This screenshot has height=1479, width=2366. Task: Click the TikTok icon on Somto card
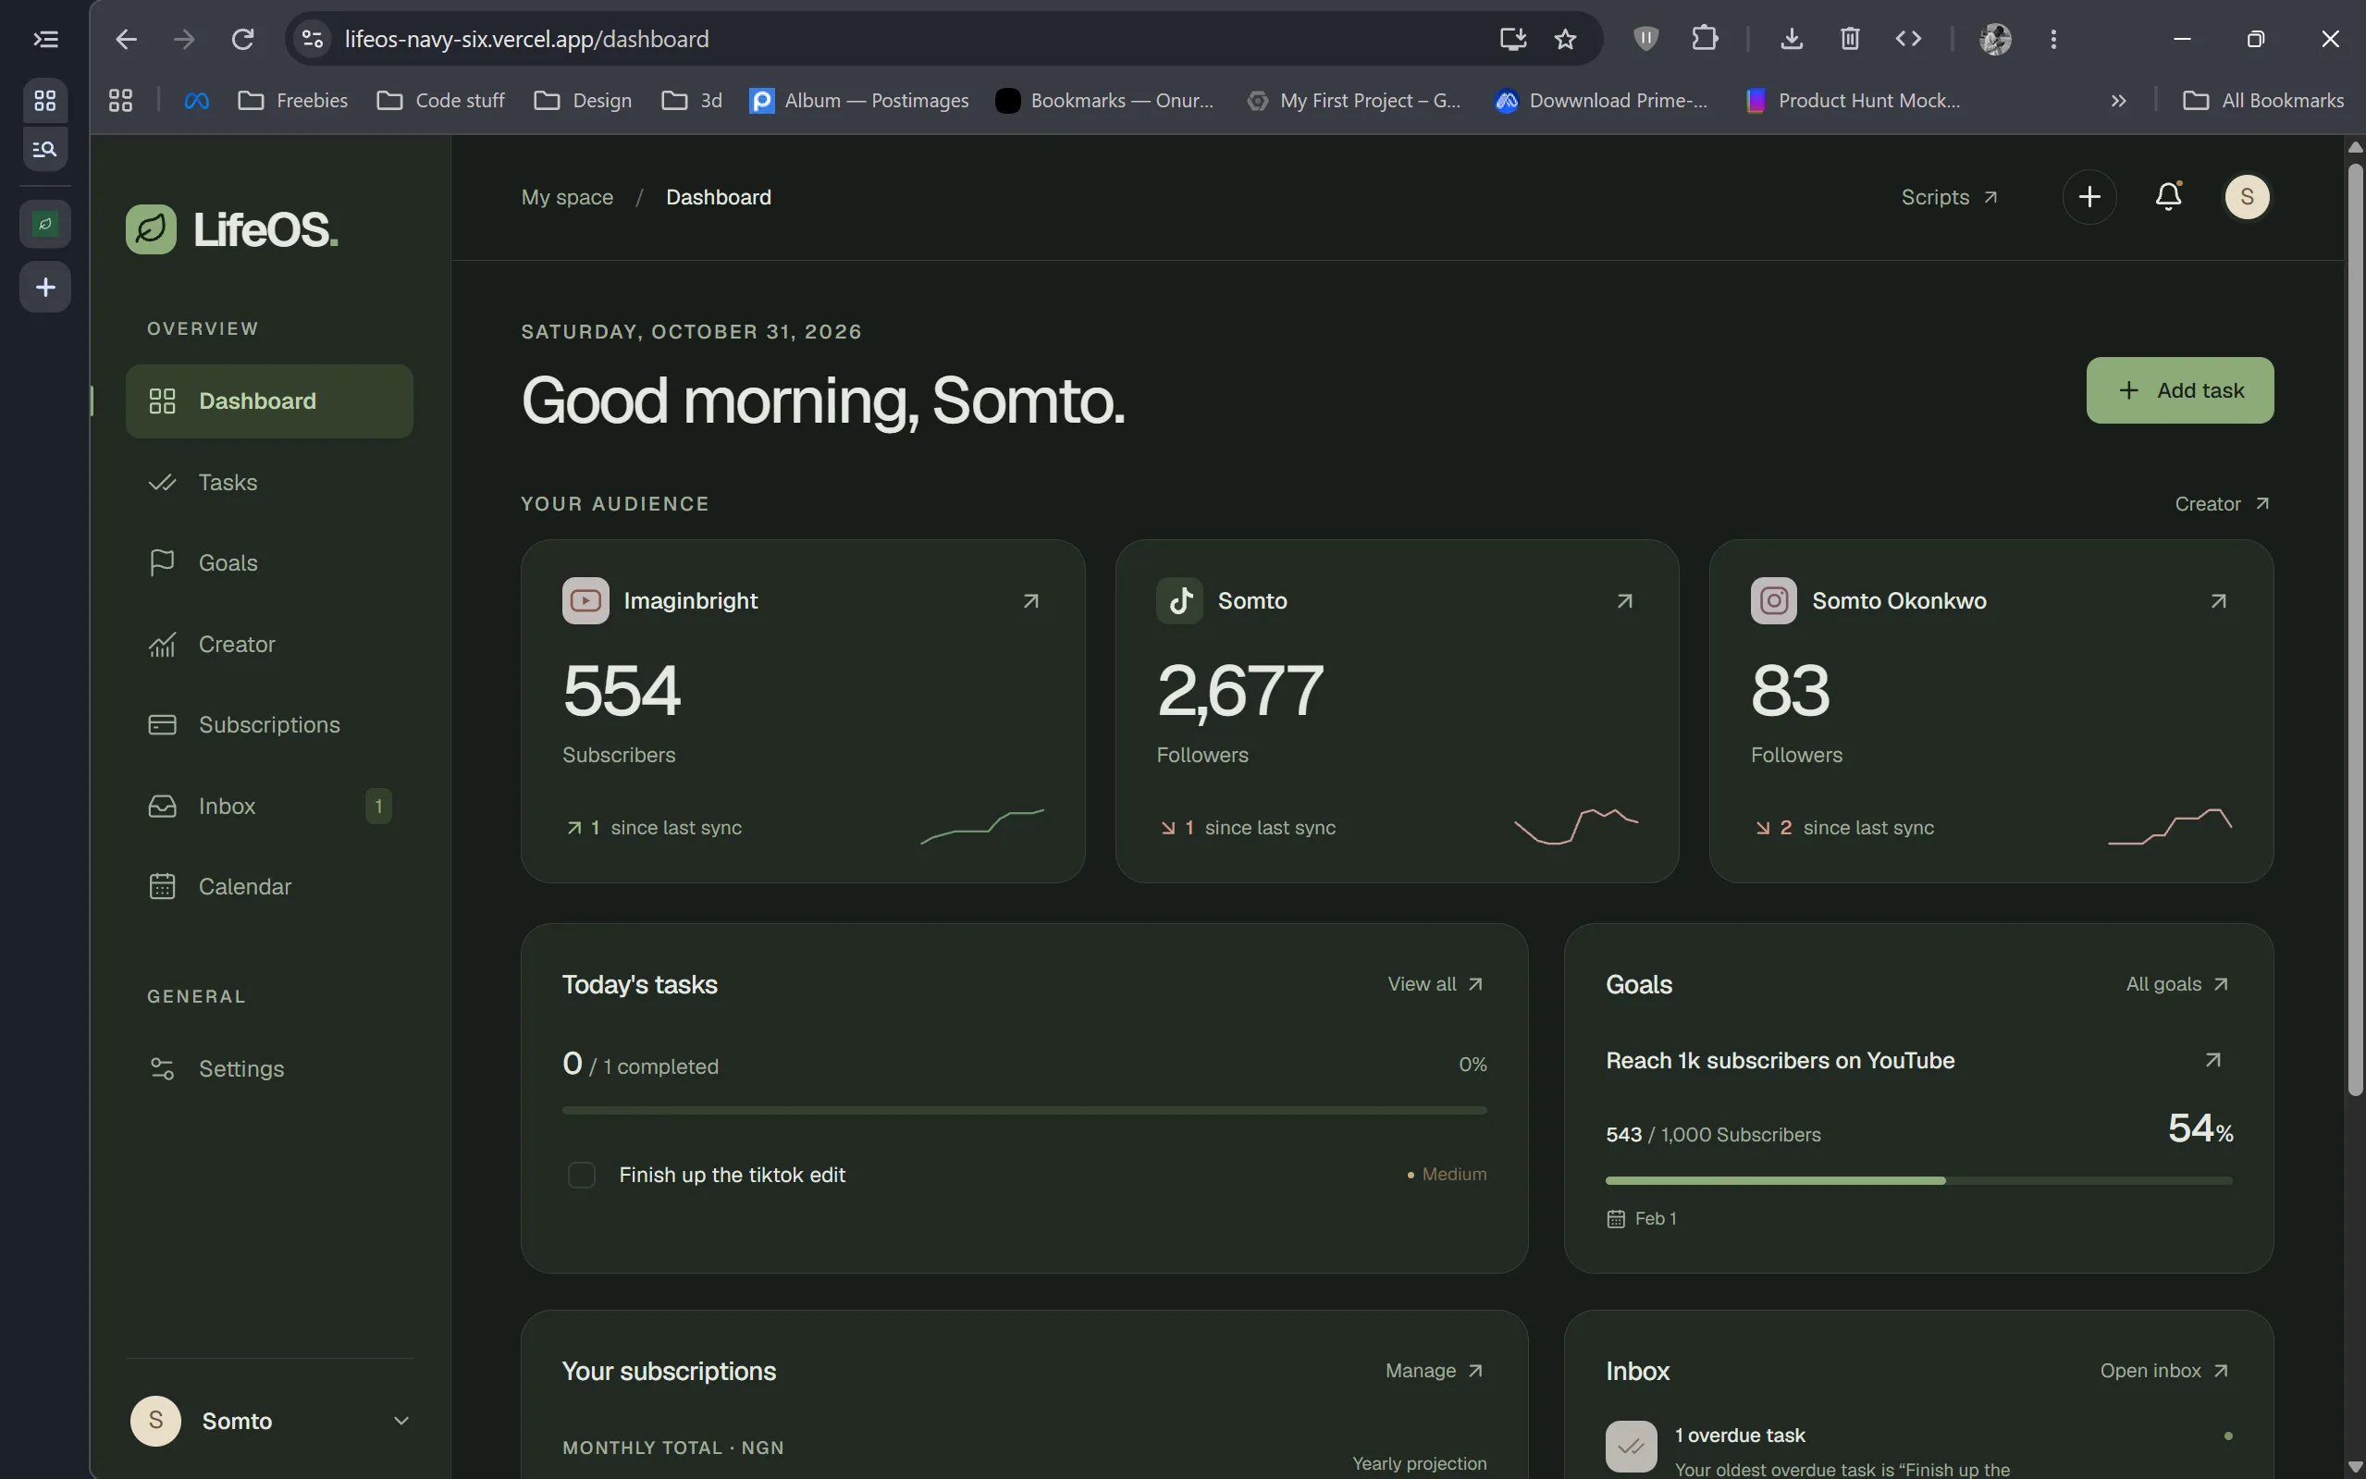(x=1179, y=600)
